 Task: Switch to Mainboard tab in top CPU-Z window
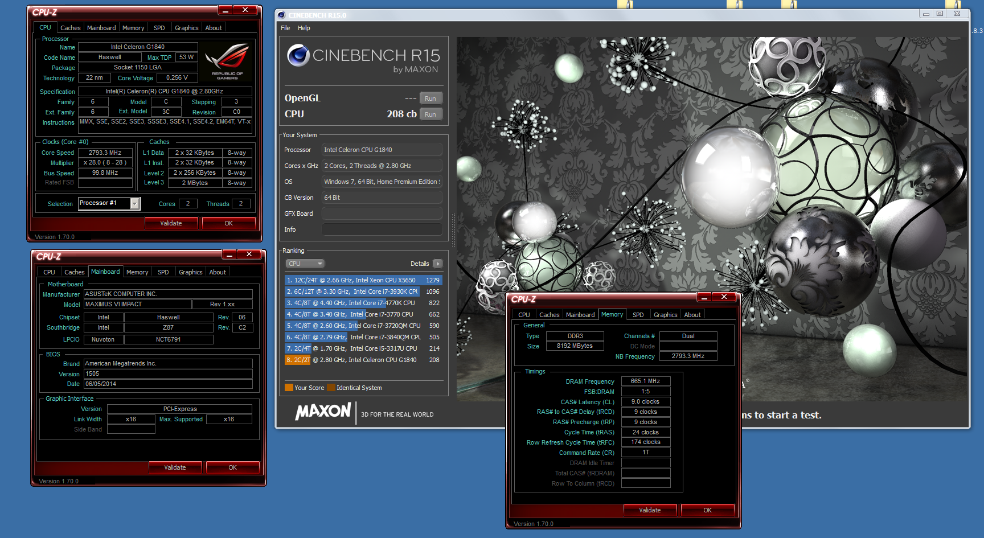101,28
